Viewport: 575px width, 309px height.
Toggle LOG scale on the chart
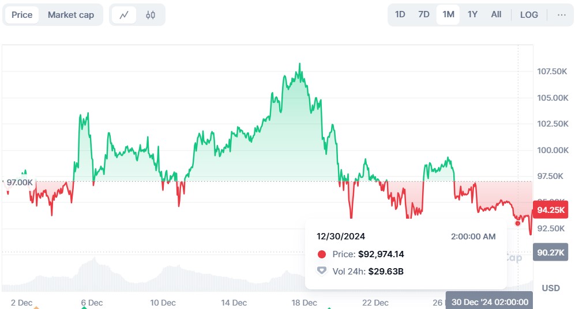click(x=529, y=14)
